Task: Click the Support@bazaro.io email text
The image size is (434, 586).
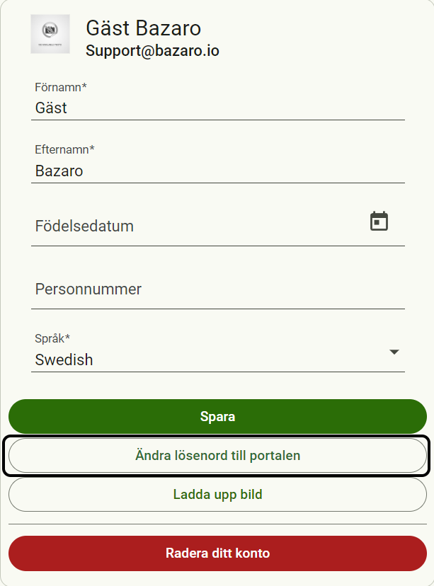Action: pyautogui.click(x=152, y=51)
